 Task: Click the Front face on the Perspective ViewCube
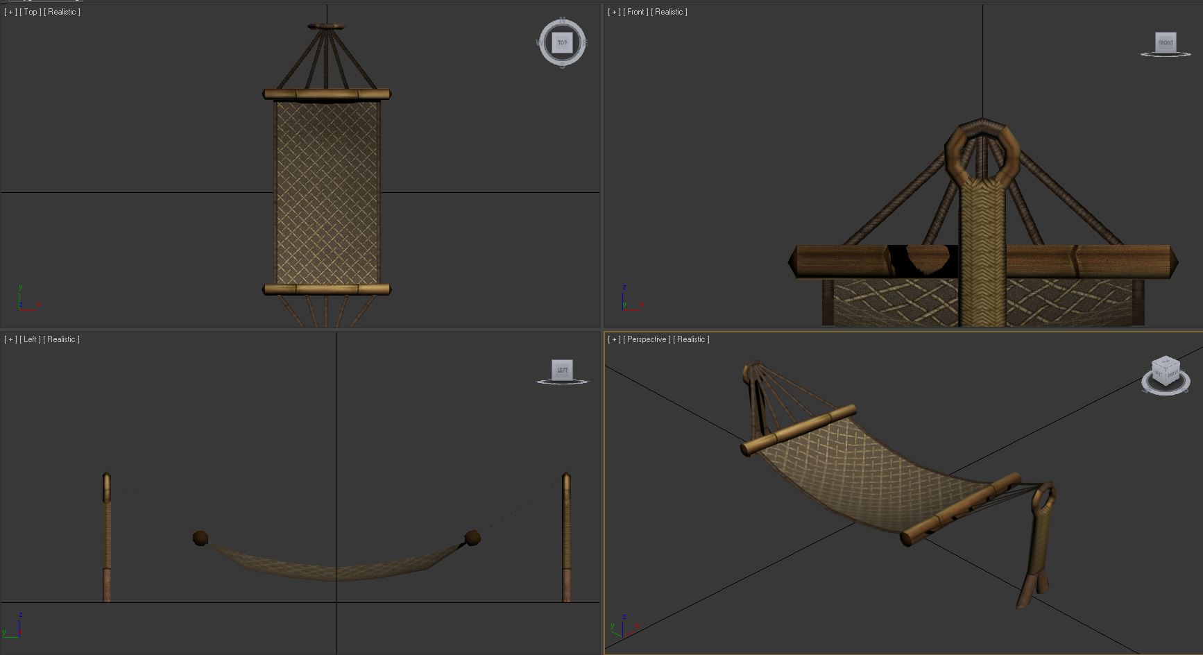pos(1172,375)
